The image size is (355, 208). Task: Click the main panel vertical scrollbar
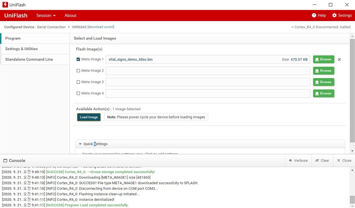coord(352,90)
